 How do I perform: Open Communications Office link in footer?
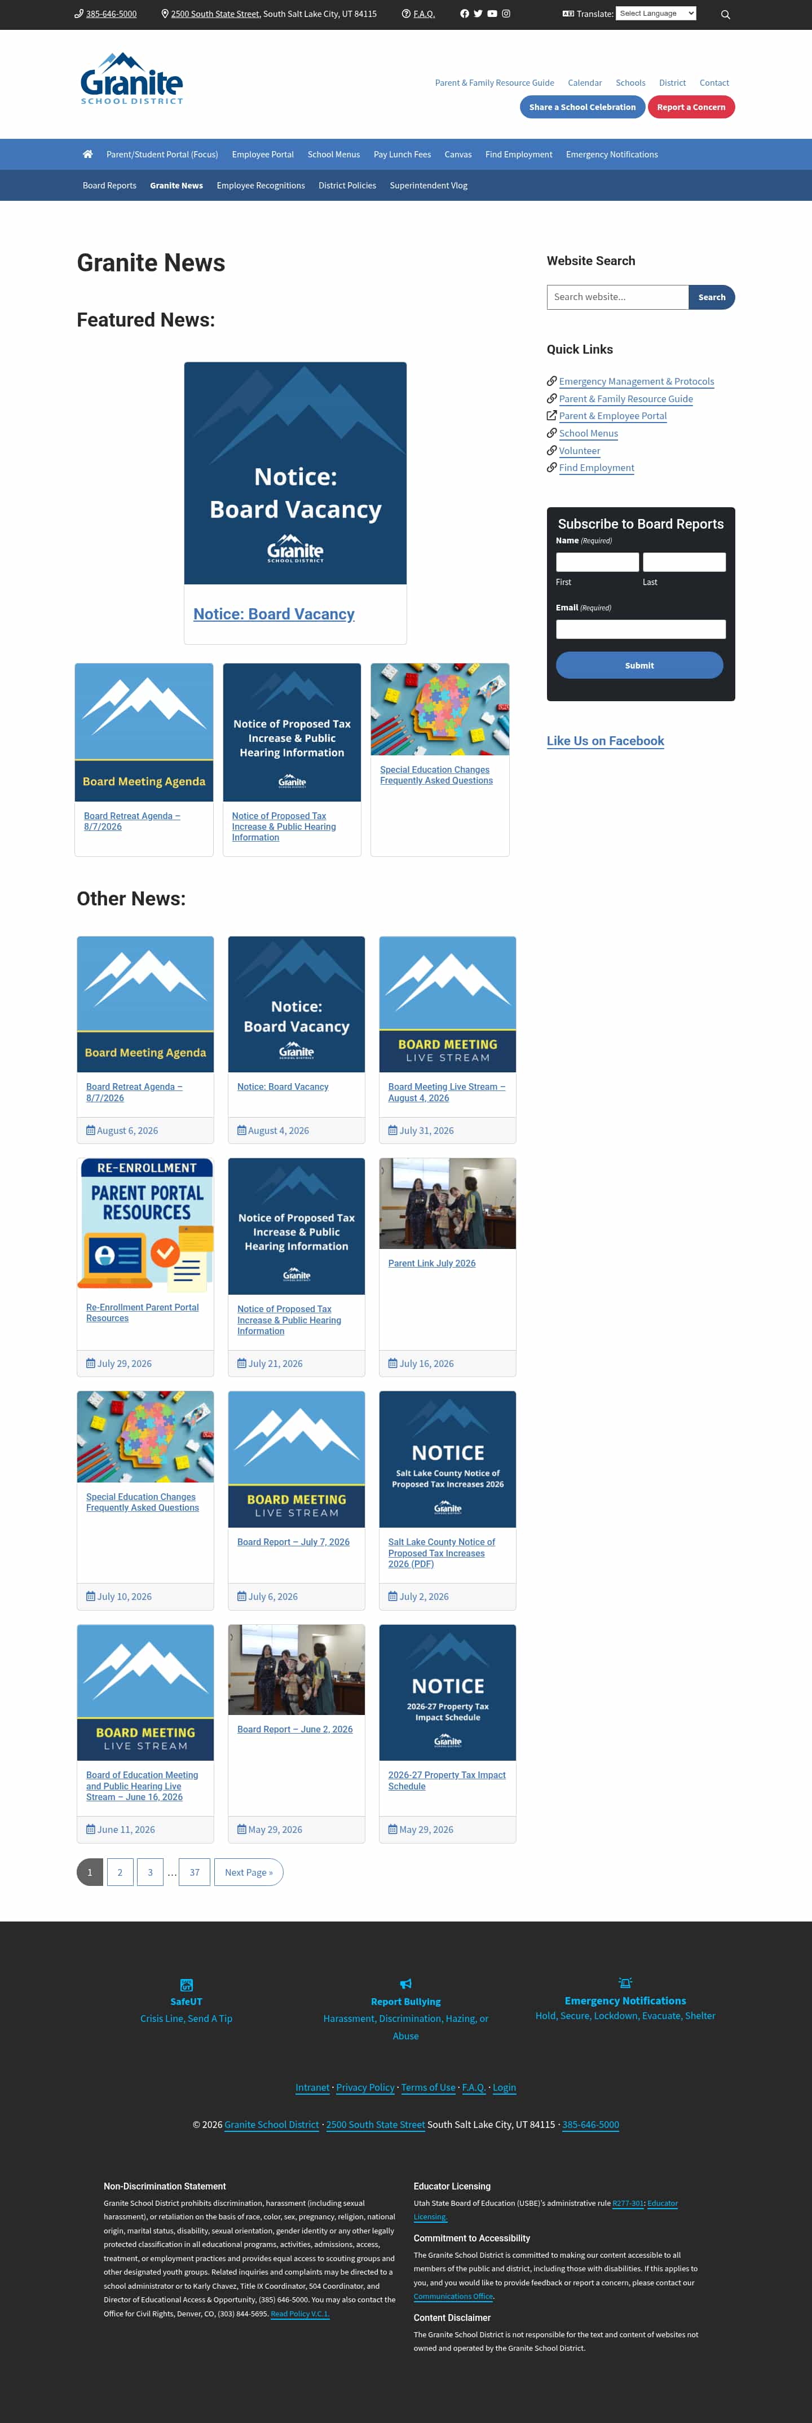[453, 2296]
